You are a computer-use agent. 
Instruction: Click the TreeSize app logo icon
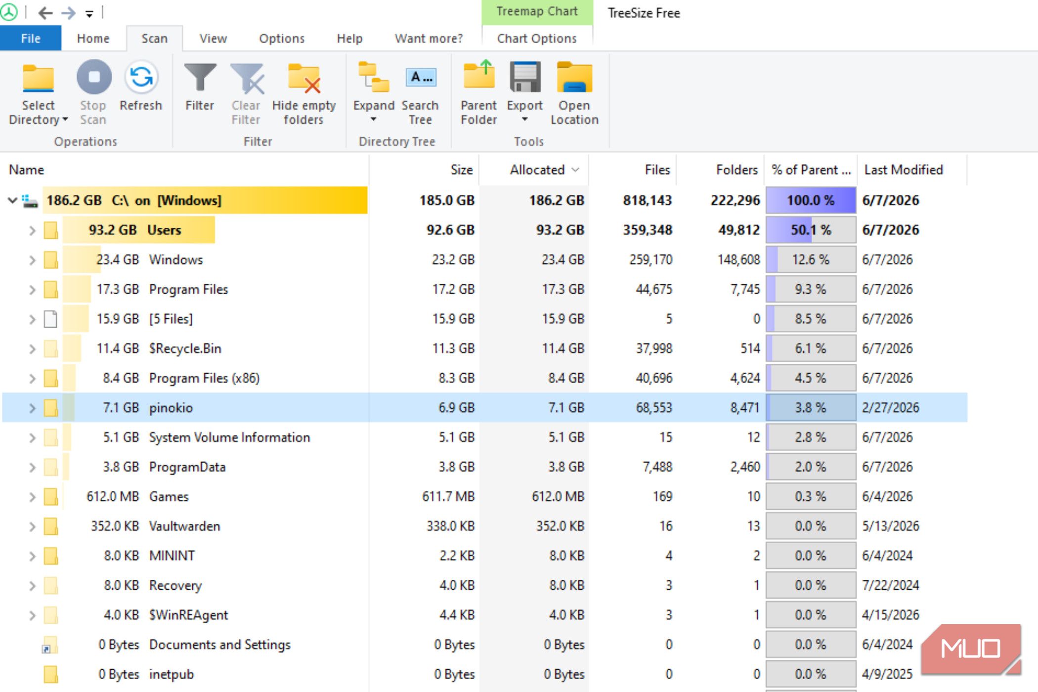tap(8, 12)
